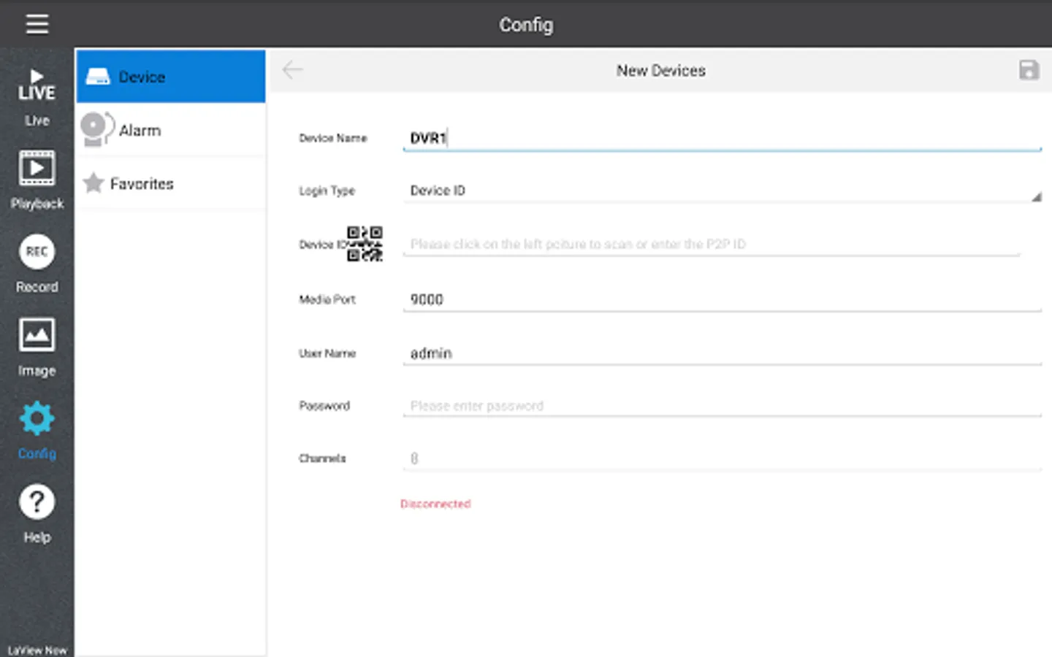Click the User Name label
The width and height of the screenshot is (1052, 657).
(327, 353)
